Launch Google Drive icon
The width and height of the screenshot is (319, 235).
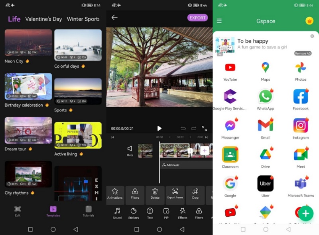click(265, 155)
